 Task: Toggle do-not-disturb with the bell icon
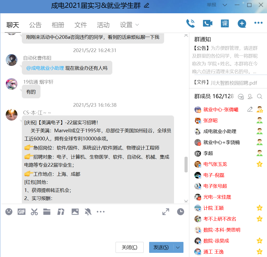coord(88,212)
